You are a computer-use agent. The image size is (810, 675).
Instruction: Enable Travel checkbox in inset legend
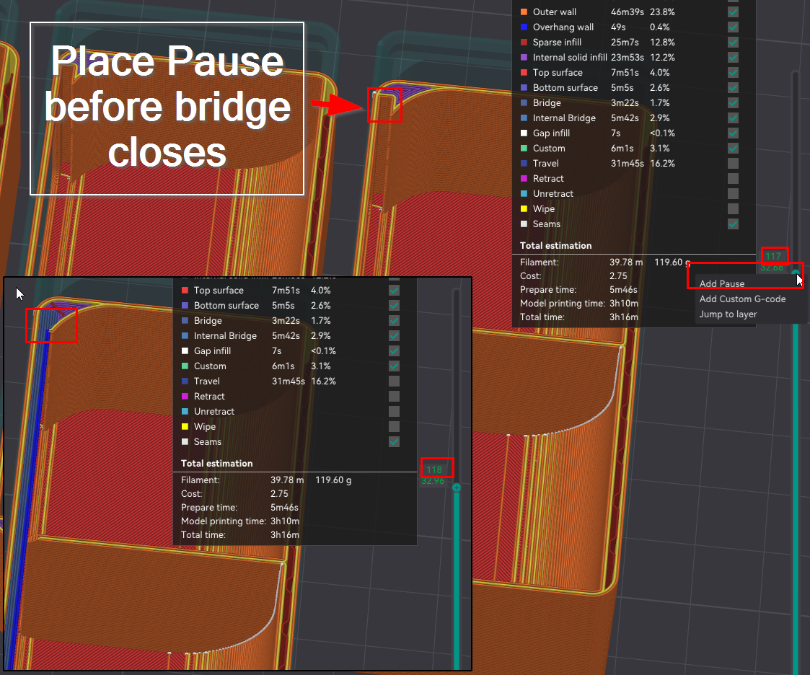tap(394, 381)
